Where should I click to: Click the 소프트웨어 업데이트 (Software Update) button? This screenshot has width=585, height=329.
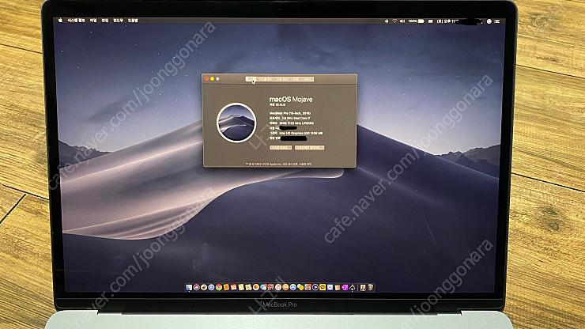point(311,147)
